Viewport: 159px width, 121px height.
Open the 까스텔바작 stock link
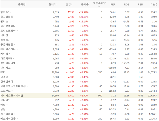(x=7, y=114)
